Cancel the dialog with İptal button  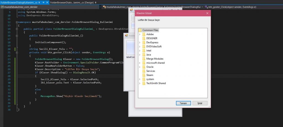(x=200, y=103)
